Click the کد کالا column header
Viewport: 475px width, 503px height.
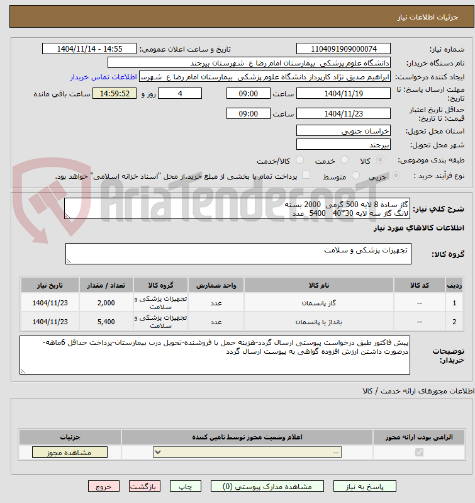point(420,285)
